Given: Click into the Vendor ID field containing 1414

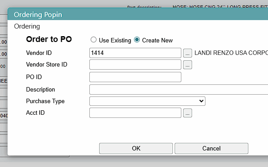Looking at the screenshot, I should (135, 53).
